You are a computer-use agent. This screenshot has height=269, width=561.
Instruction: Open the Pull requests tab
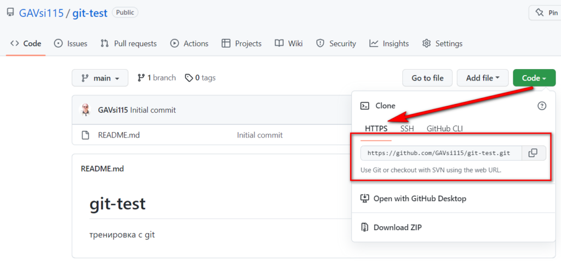(x=129, y=44)
